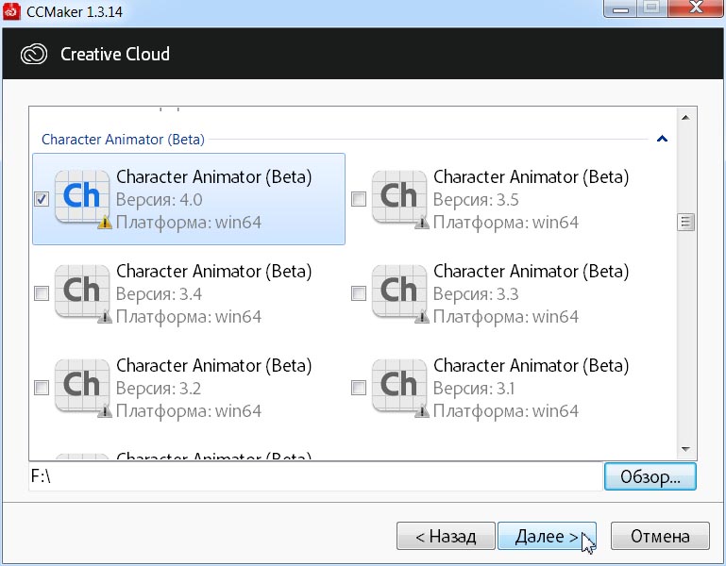Click the warning badge on version 3.4 icon
The width and height of the screenshot is (726, 566).
click(105, 317)
